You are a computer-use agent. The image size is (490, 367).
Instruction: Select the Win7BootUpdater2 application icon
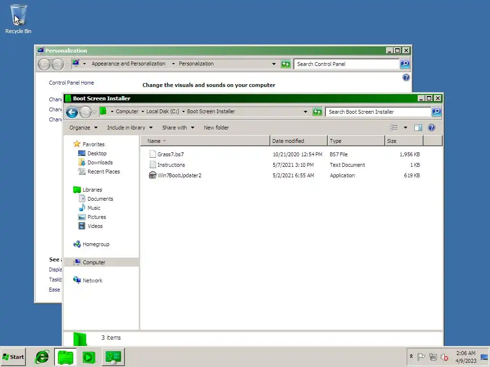tap(153, 175)
